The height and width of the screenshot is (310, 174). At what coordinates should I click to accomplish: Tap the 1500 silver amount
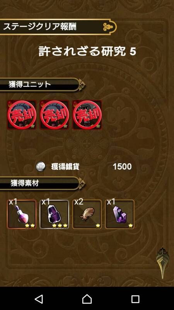point(122,167)
